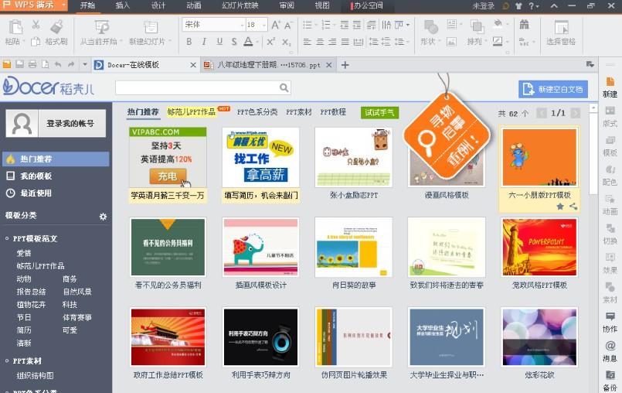The width and height of the screenshot is (622, 393).
Task: Click the Docer template search input field
Action: click(x=197, y=88)
